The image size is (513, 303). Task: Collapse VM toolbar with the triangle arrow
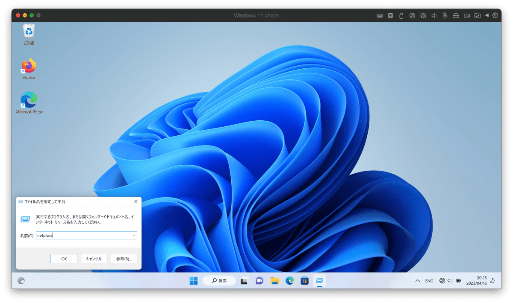487,15
